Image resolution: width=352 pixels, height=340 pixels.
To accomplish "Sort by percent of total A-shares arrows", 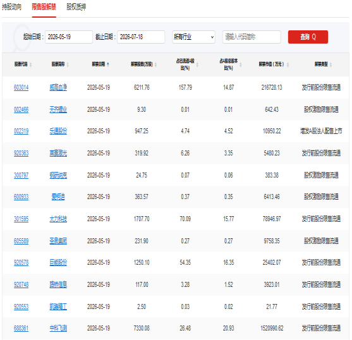I will tap(240, 64).
